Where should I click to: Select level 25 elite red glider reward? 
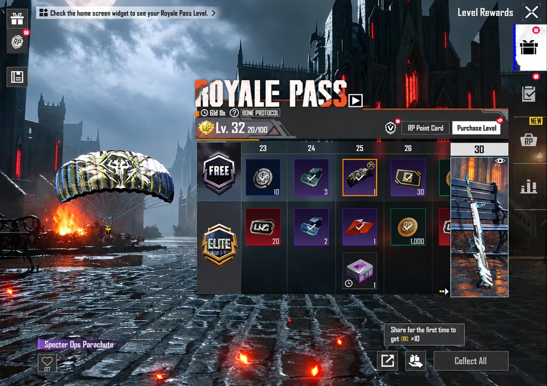tap(360, 227)
